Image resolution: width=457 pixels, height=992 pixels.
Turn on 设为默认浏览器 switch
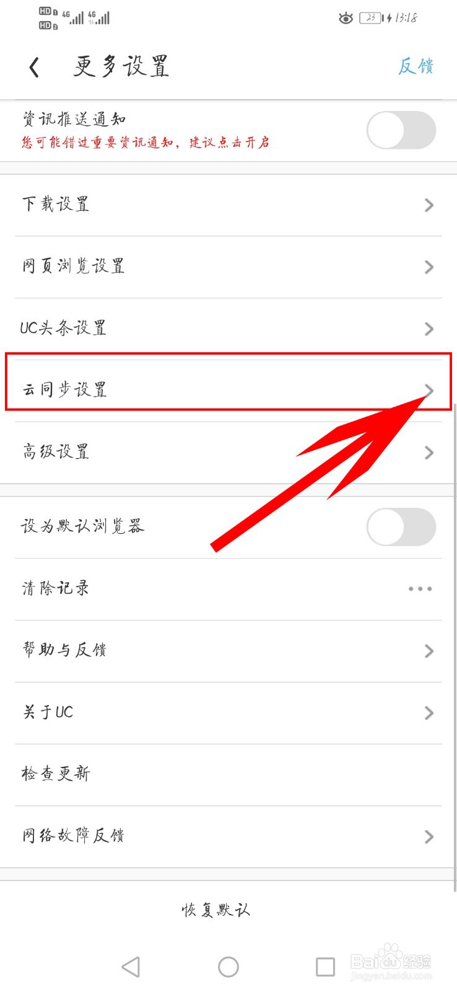coord(401,527)
